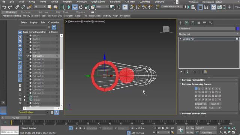This screenshot has width=240, height=135.
Task: Click the Configure Modifier Sets icon
Action: [x=205, y=72]
